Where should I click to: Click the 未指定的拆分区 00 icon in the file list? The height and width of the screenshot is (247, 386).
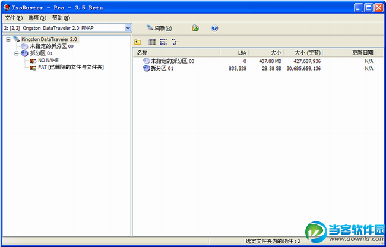tap(147, 61)
